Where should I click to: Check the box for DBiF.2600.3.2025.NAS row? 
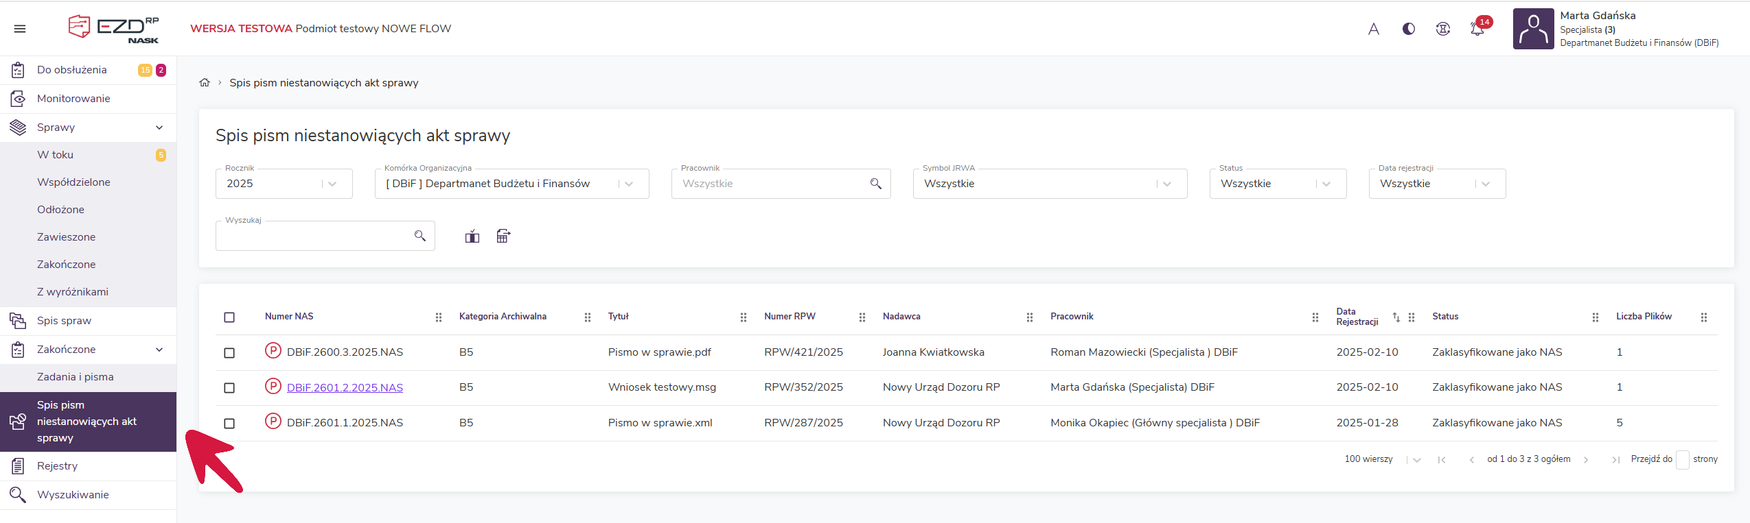click(x=229, y=352)
